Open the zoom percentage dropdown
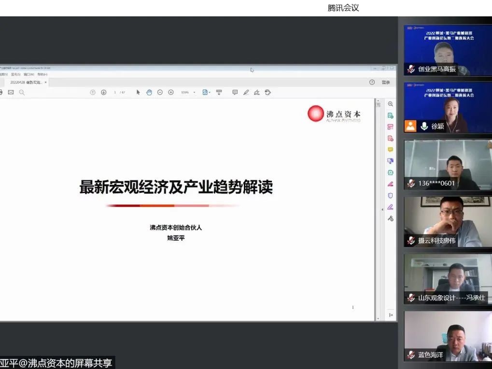This screenshot has height=369, width=492. (194, 92)
